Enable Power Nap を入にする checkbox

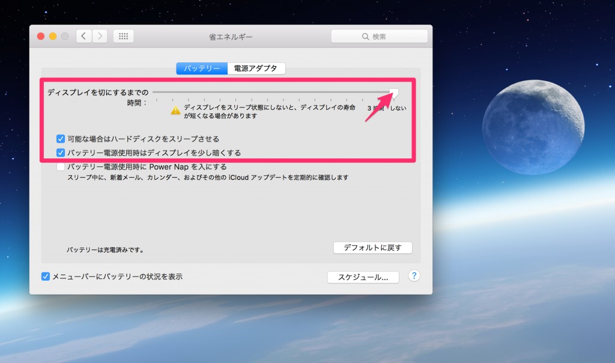click(61, 167)
